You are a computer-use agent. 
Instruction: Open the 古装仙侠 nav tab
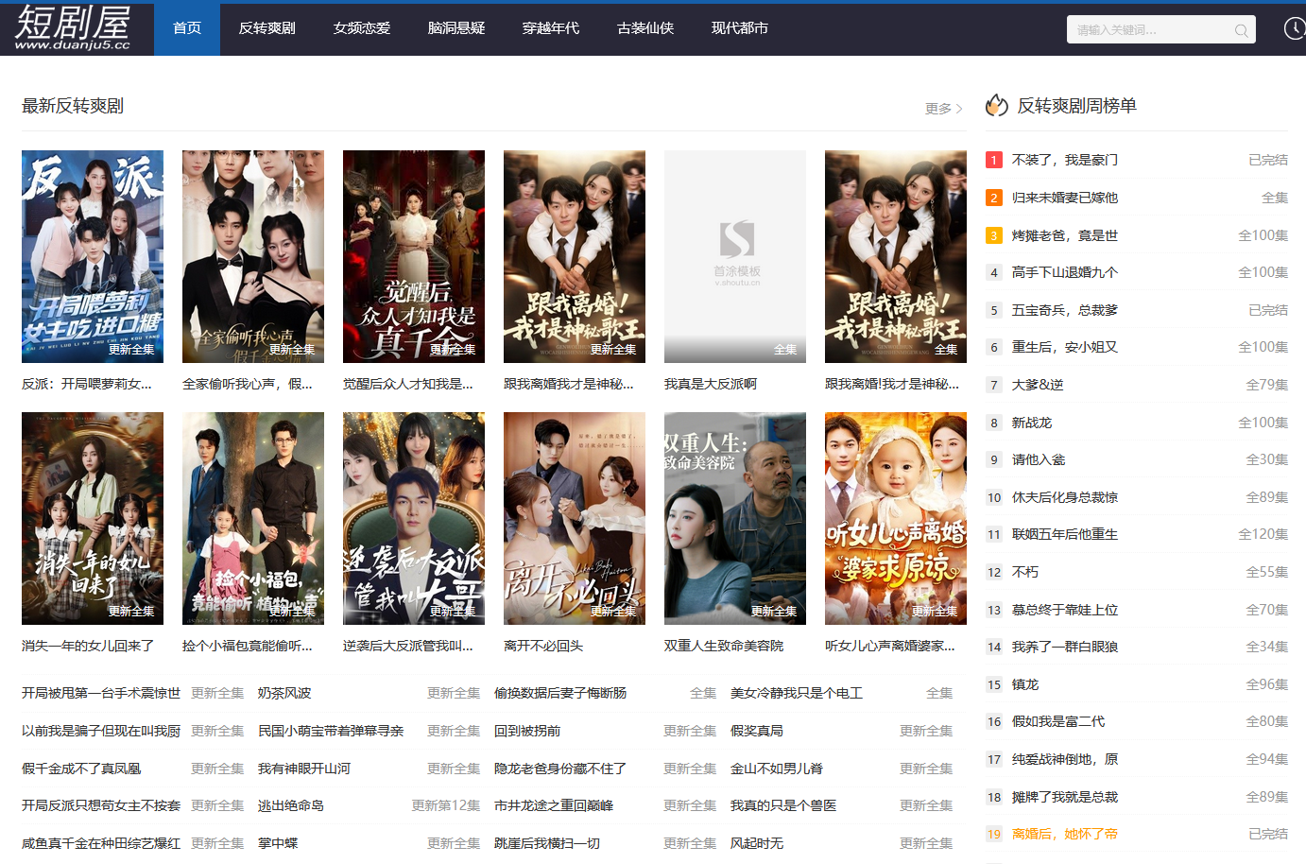coord(645,28)
